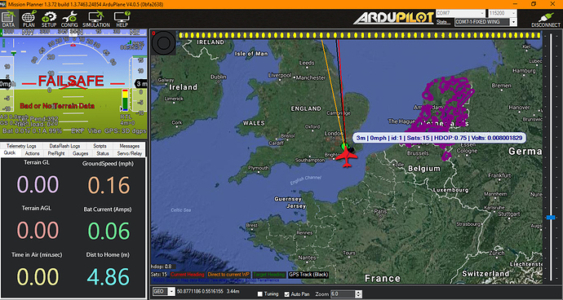Open the 115200 baud rate dropdown
This screenshot has height=300, width=563.
coord(501,13)
